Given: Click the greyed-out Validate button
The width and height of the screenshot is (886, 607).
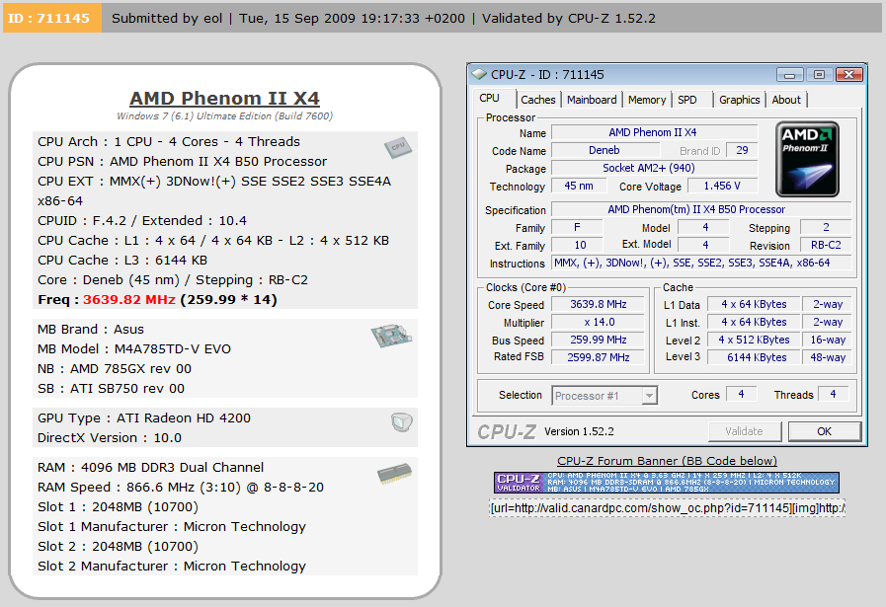Looking at the screenshot, I should coord(744,431).
